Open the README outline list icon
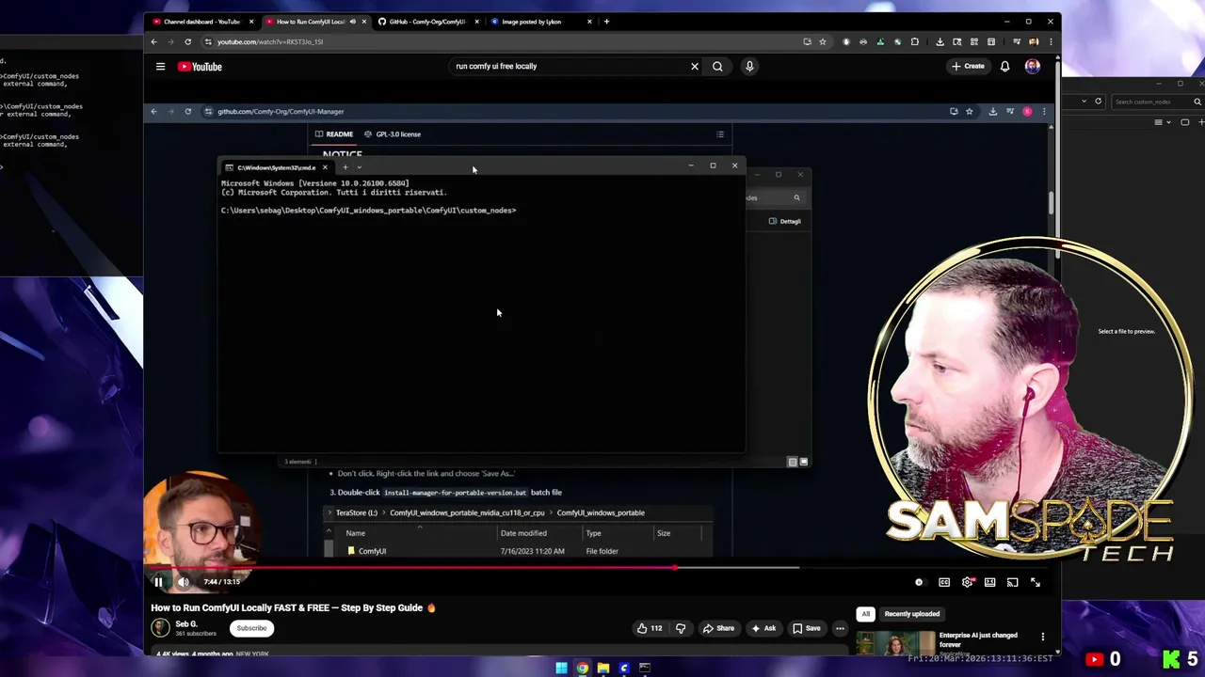 (x=720, y=134)
